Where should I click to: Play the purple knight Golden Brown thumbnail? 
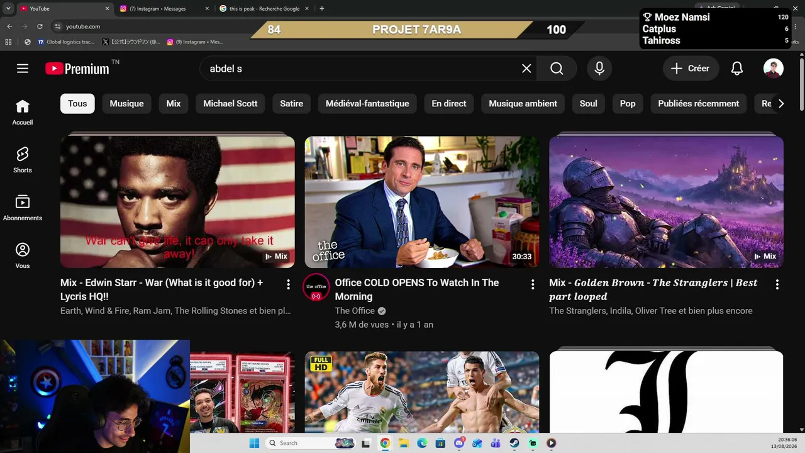pos(667,202)
